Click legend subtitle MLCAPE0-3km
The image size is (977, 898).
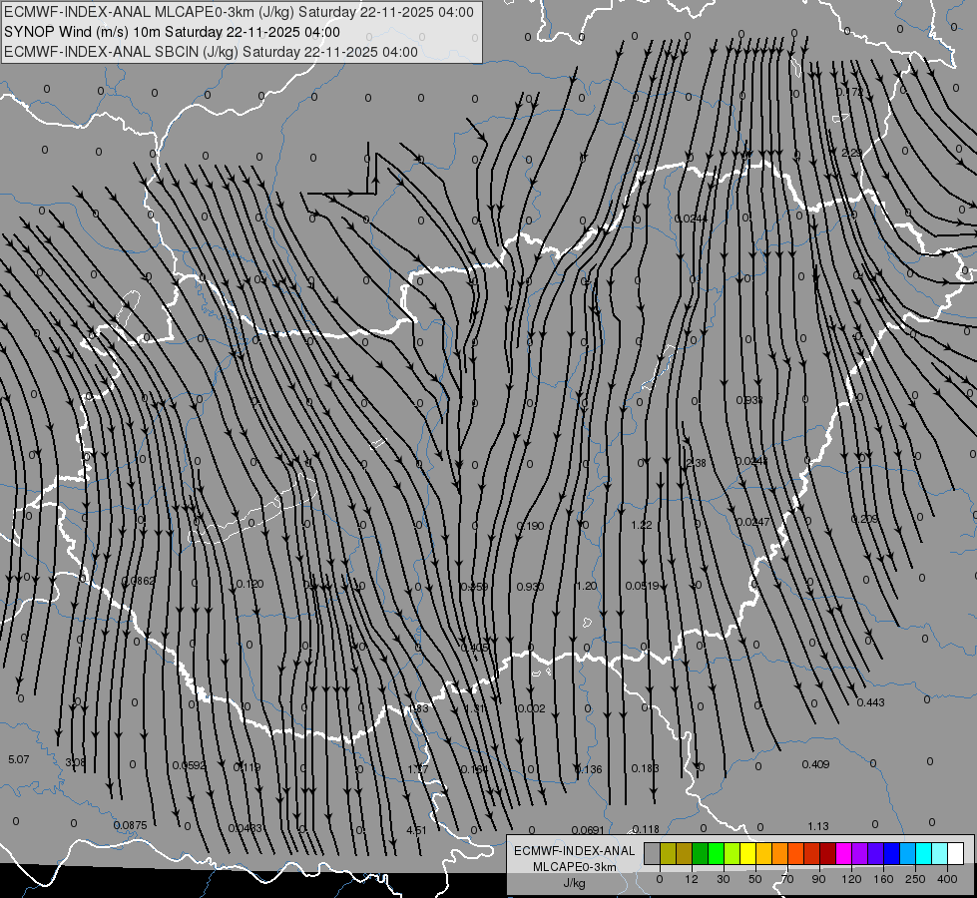tap(575, 867)
